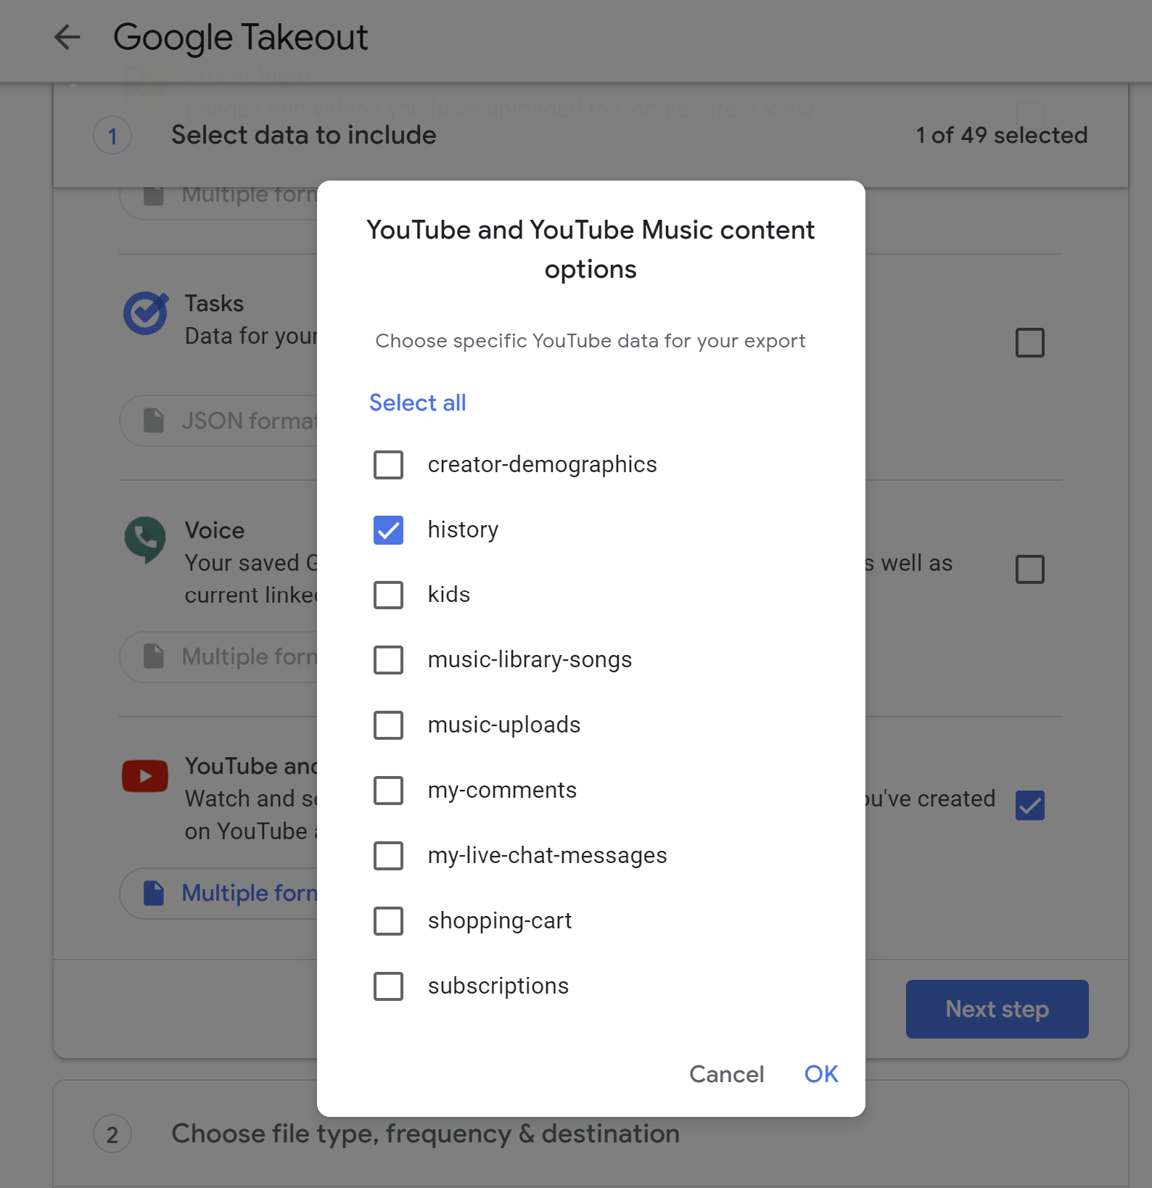Click the Cancel button in the dialog

click(x=727, y=1074)
